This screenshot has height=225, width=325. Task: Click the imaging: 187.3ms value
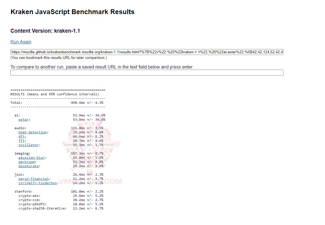(x=78, y=153)
